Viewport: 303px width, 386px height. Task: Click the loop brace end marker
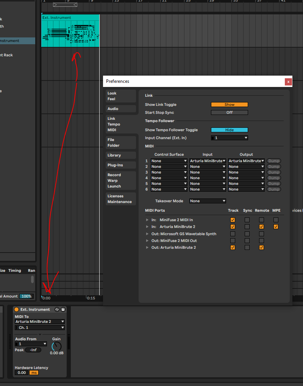click(x=75, y=5)
